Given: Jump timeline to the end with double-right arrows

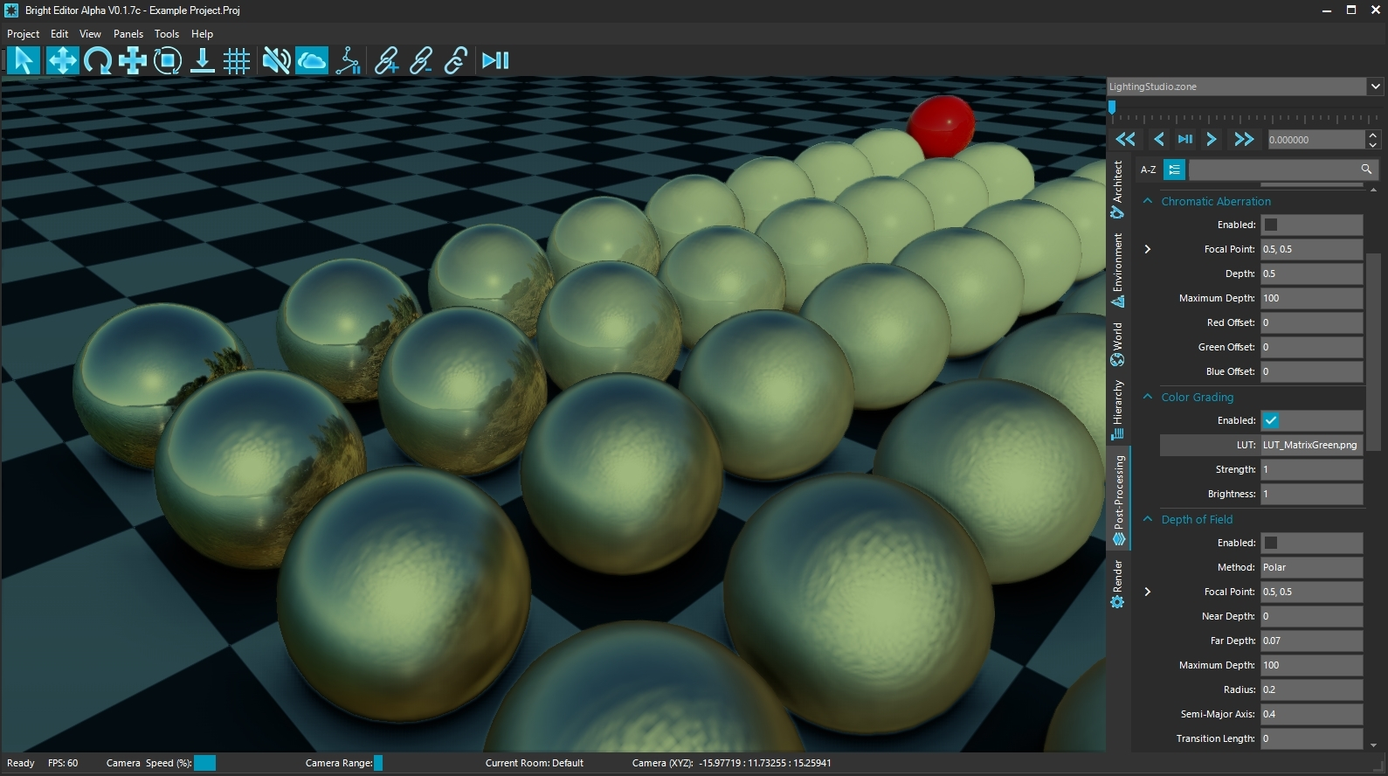Looking at the screenshot, I should [x=1244, y=139].
